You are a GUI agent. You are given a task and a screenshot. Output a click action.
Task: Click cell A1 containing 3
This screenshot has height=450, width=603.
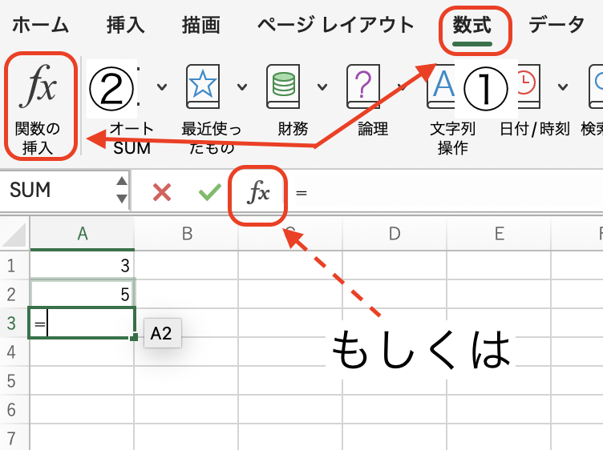coord(83,265)
